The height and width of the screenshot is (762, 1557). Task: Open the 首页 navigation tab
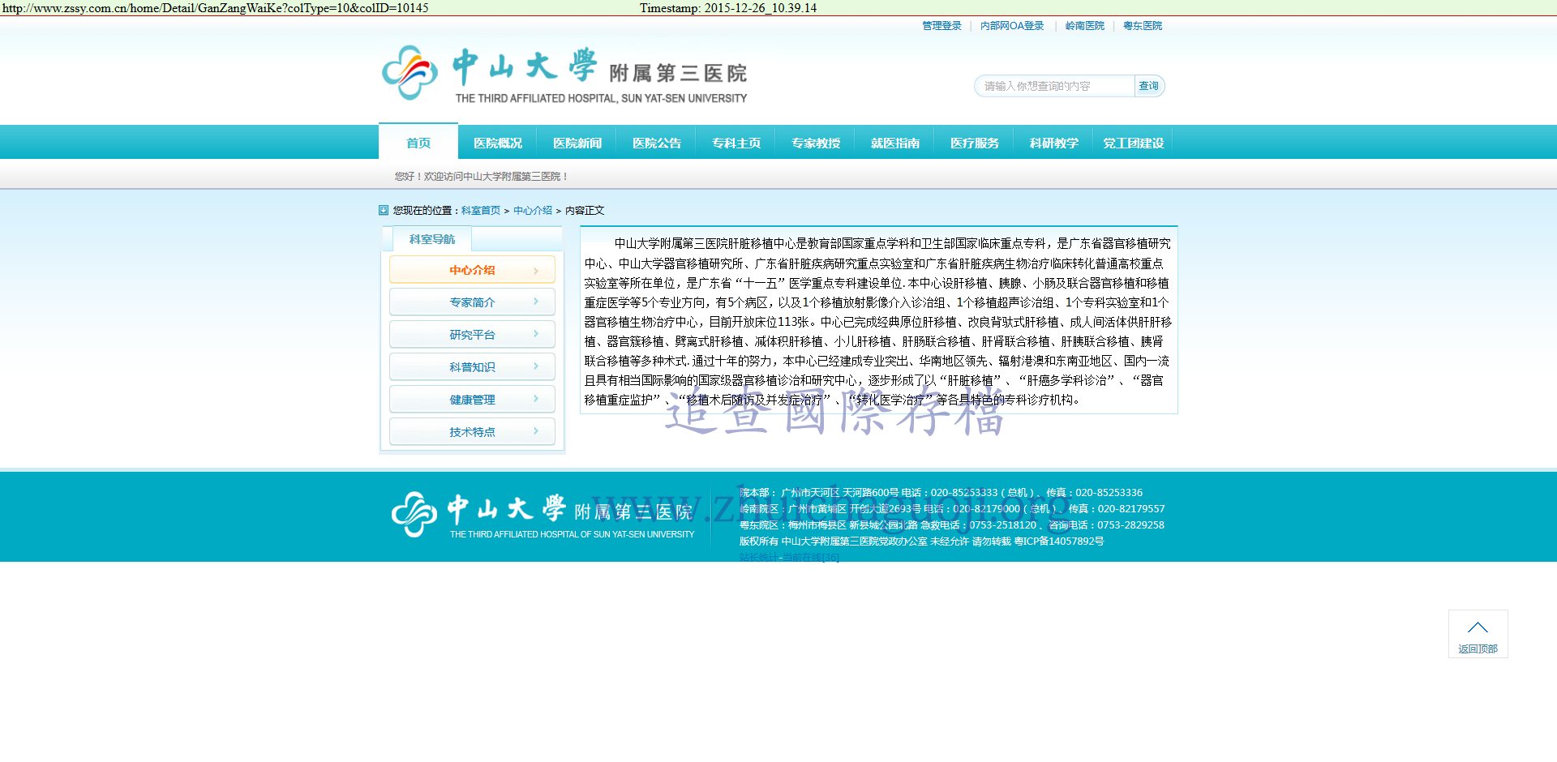tap(418, 143)
